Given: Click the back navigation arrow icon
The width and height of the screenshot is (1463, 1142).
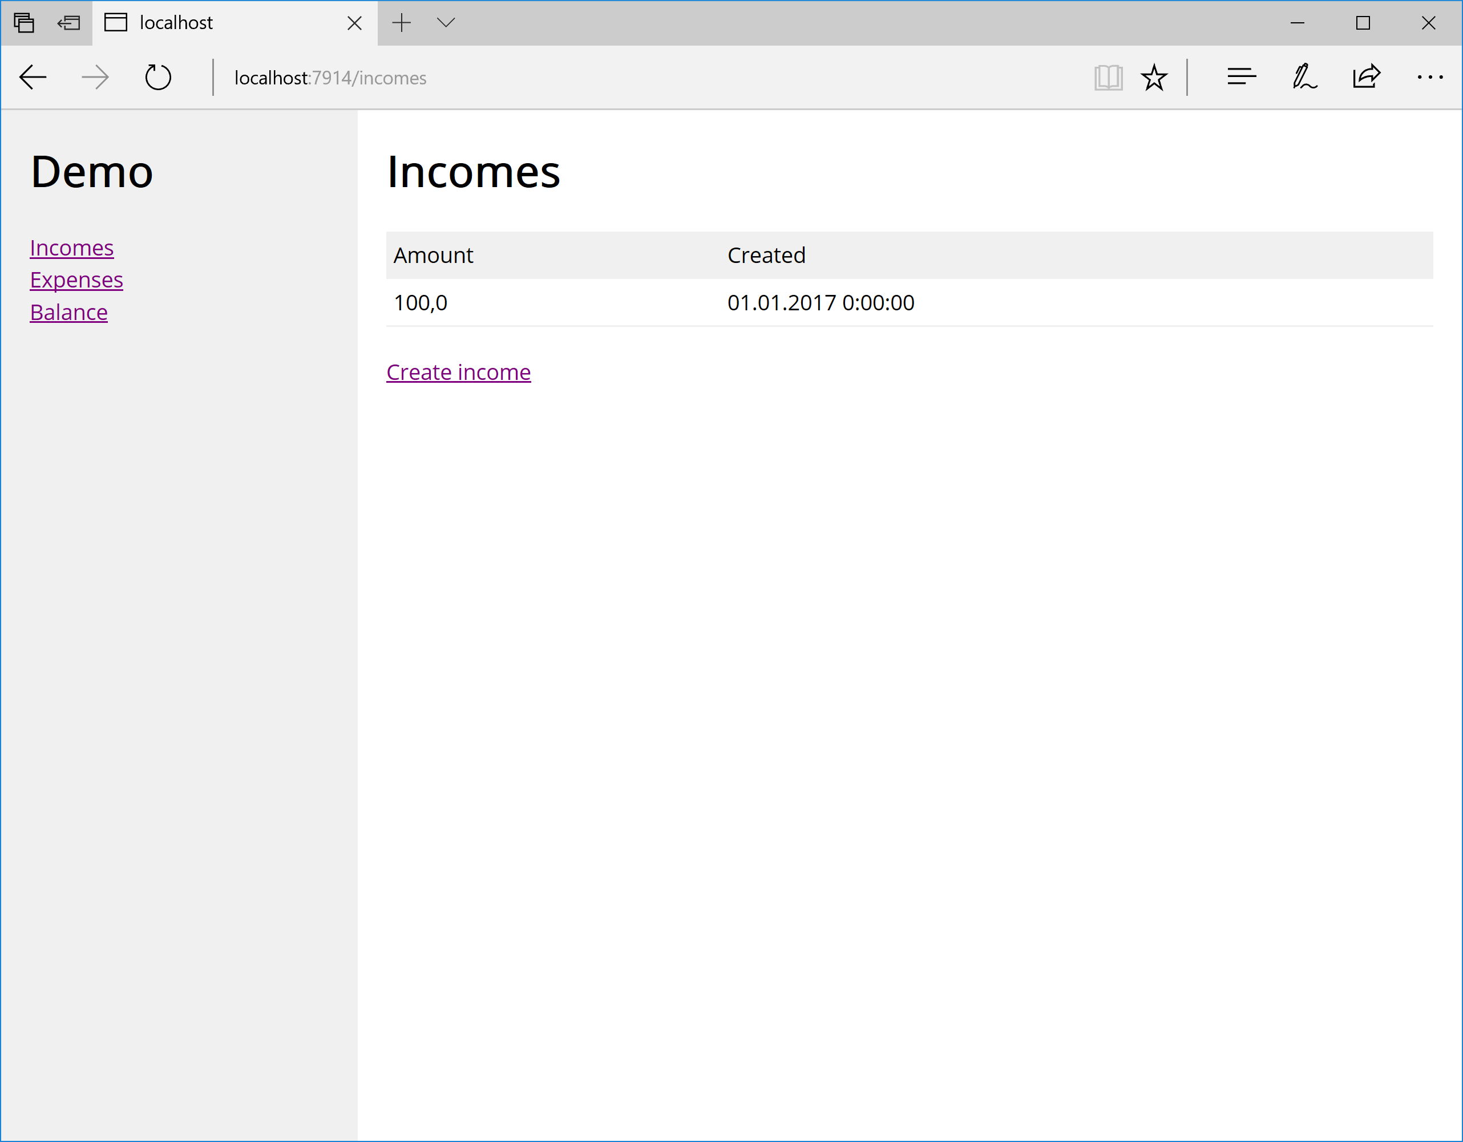Looking at the screenshot, I should click(x=32, y=77).
